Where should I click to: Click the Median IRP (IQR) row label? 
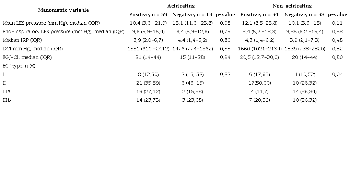tap(22, 40)
